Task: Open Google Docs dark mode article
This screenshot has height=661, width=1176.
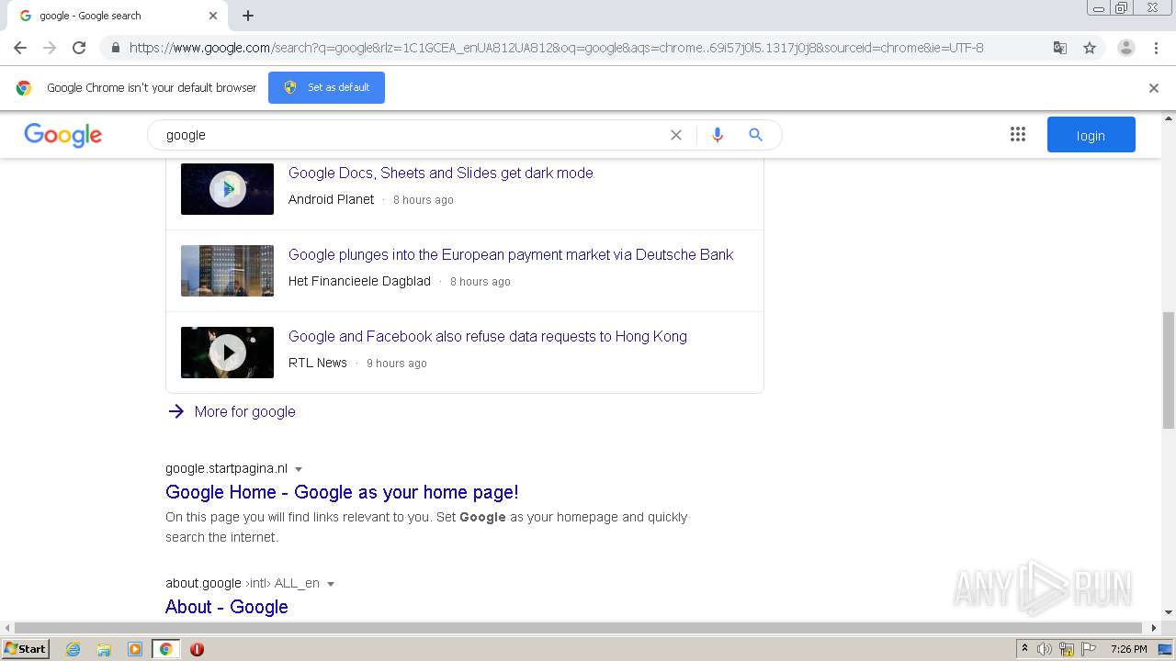Action: [x=441, y=173]
